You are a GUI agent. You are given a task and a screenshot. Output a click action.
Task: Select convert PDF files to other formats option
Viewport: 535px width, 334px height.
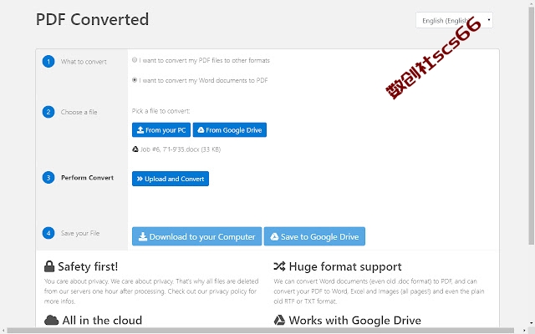pos(135,60)
